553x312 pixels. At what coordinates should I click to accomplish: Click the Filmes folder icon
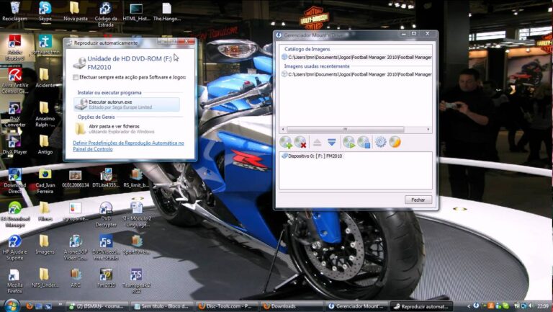click(45, 211)
